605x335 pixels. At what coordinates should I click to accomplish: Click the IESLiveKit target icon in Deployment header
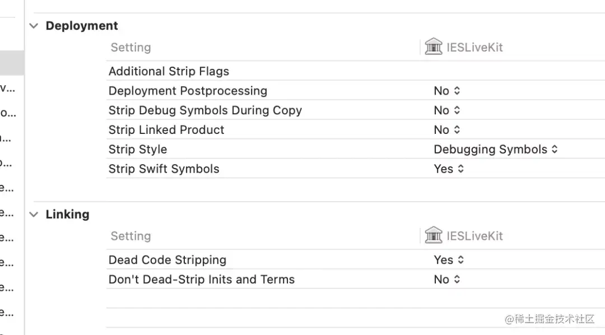click(434, 47)
